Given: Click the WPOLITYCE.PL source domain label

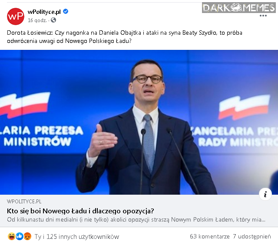Looking at the screenshot, I should click(24, 202).
